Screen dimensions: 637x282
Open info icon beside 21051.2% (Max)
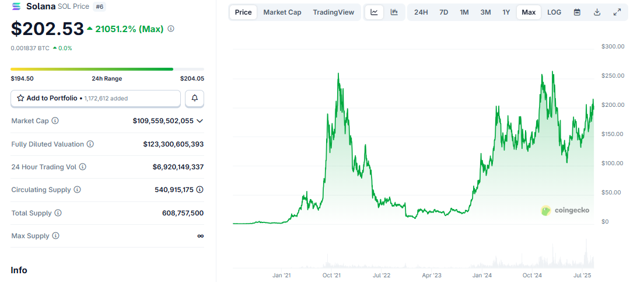171,29
